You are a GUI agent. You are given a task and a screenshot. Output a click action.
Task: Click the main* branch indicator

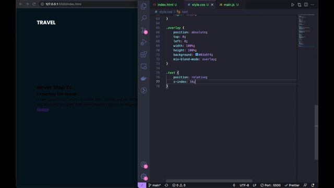[x=154, y=185]
